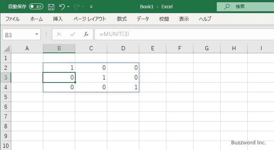
Task: Select column A header
Action: point(27,48)
